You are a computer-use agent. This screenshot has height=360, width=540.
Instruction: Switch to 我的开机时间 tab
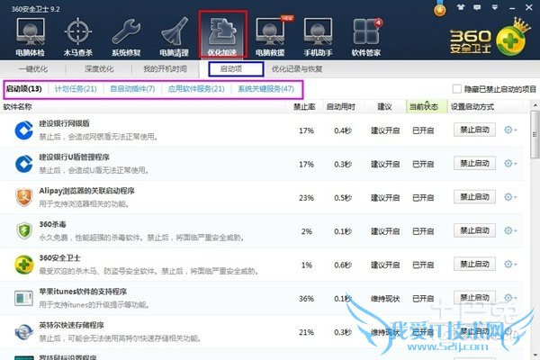pos(166,69)
